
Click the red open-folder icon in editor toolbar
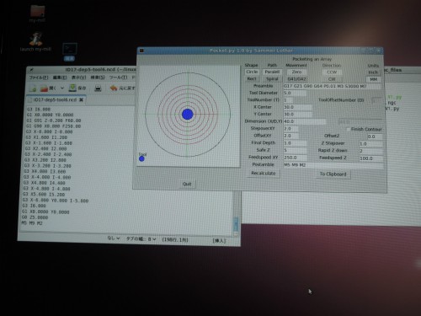44,88
